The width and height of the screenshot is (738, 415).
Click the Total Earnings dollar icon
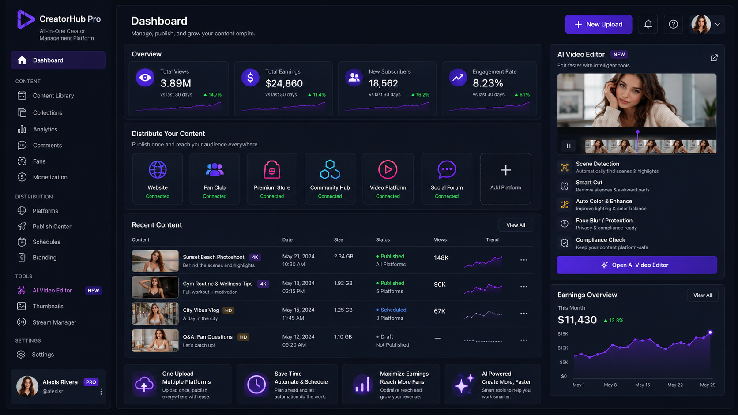(x=250, y=78)
